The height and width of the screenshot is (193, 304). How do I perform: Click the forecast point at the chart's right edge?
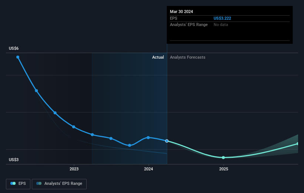[298, 144]
